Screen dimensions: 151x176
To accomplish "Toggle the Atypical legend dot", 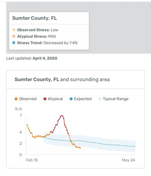I will (45, 99).
